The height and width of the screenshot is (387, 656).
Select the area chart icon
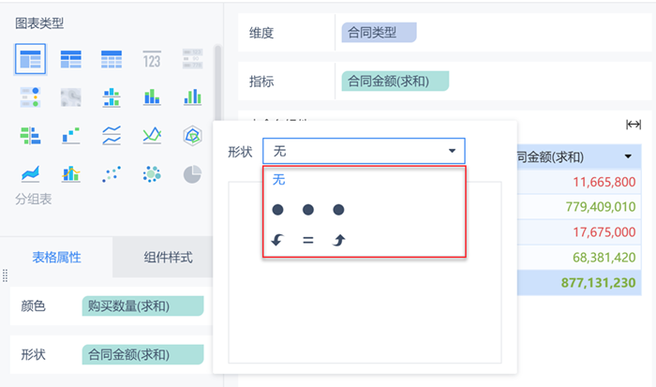(x=29, y=173)
